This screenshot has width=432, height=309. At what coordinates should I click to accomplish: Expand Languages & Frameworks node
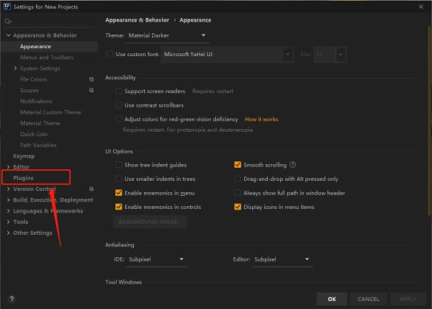click(x=9, y=211)
